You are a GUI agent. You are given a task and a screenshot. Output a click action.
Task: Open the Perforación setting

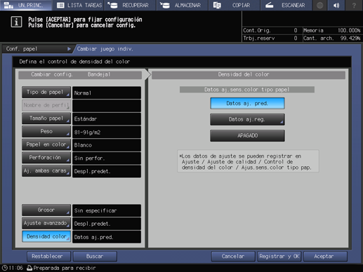coord(46,158)
